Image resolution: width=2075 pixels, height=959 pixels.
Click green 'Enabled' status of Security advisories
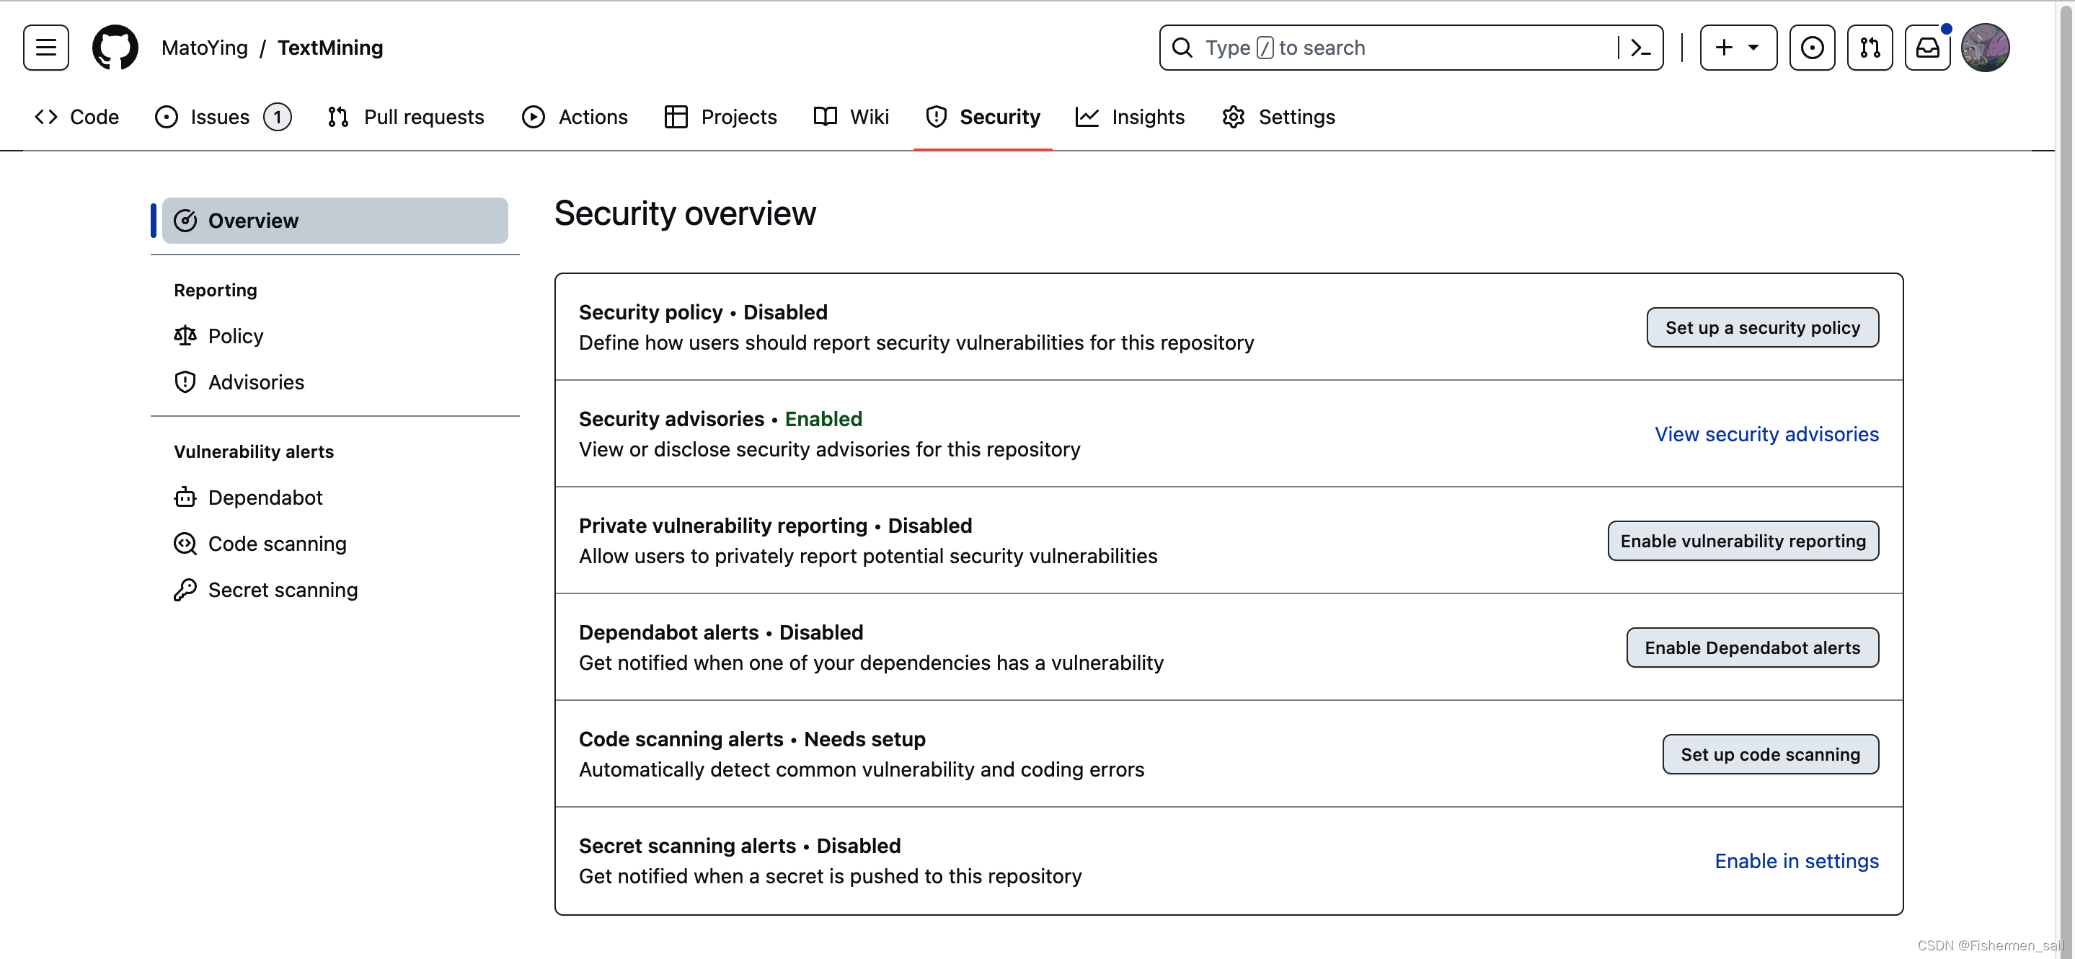click(x=823, y=419)
